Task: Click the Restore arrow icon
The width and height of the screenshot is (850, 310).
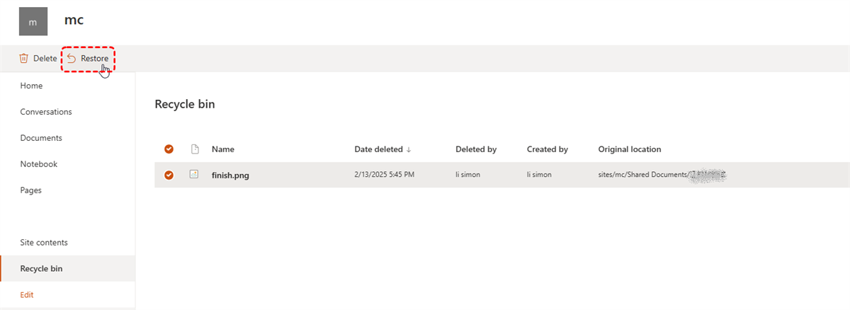Action: coord(72,59)
